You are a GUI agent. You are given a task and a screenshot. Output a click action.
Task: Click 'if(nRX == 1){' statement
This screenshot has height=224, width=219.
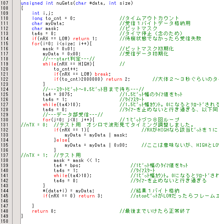tap(71, 130)
